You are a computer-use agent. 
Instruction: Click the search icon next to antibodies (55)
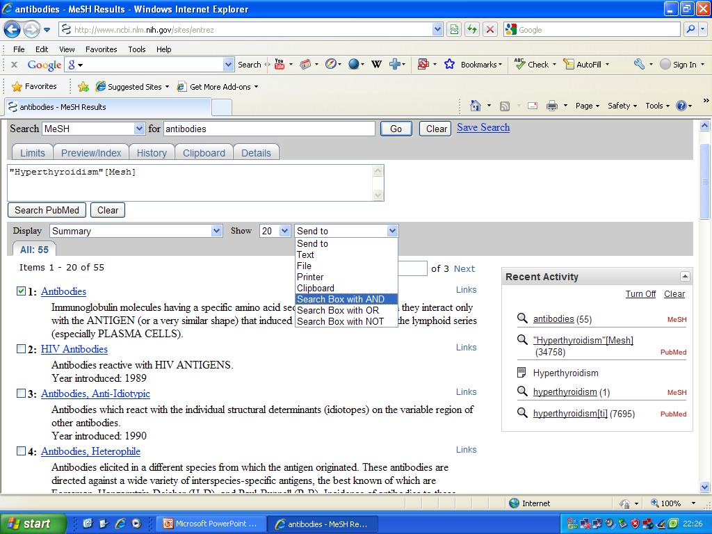[522, 318]
